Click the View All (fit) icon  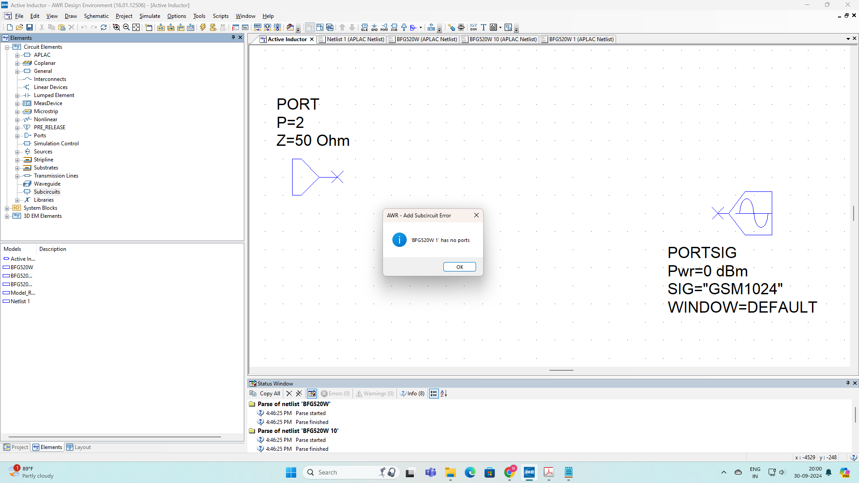coord(136,27)
